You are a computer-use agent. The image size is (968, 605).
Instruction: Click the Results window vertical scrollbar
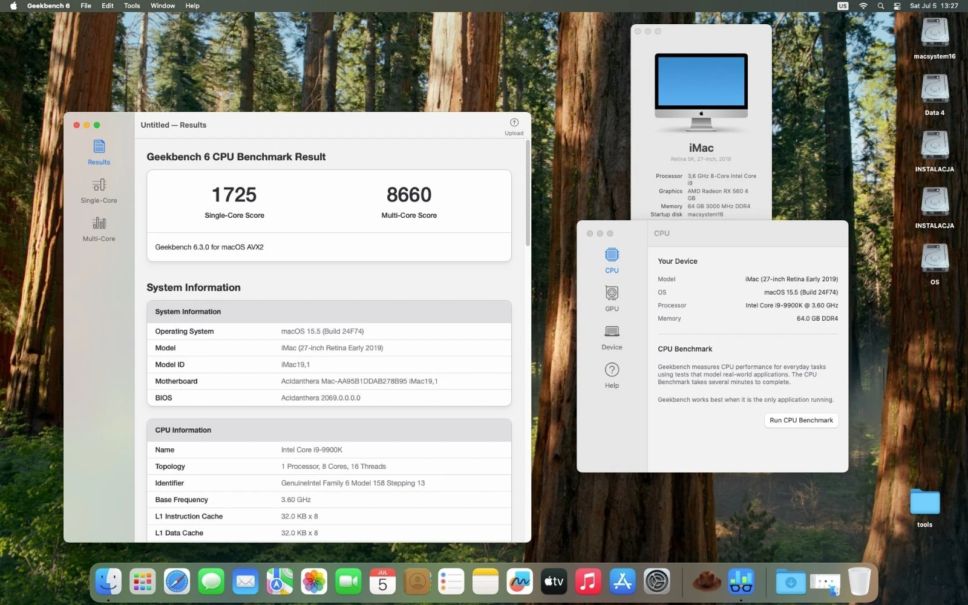pyautogui.click(x=528, y=192)
